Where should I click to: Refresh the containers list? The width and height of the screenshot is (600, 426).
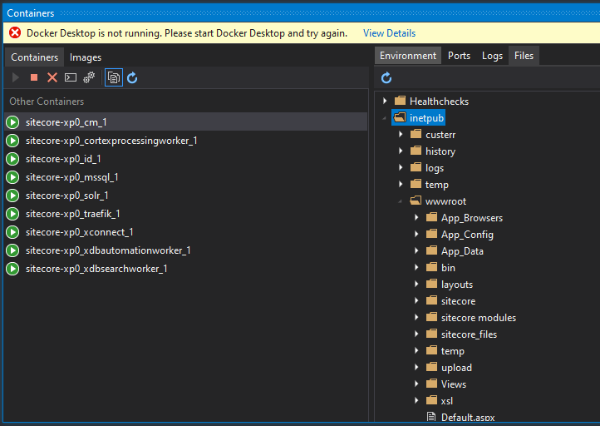[x=132, y=77]
